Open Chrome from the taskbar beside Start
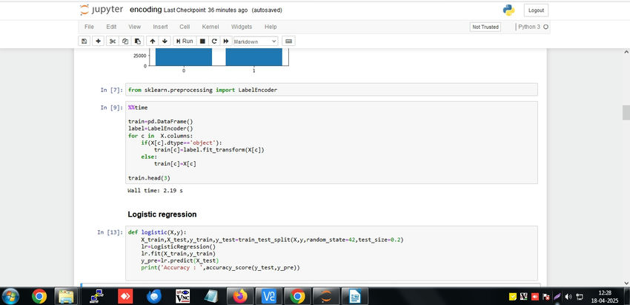The image size is (630, 305). tap(39, 297)
